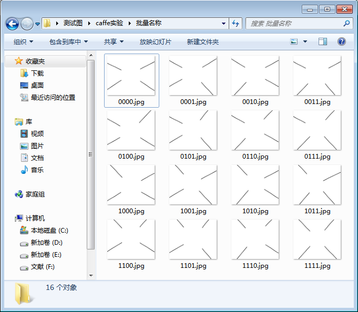Screen dimensions: 358x312
Task: Click the folder icon in the address bar
Action: click(x=47, y=23)
